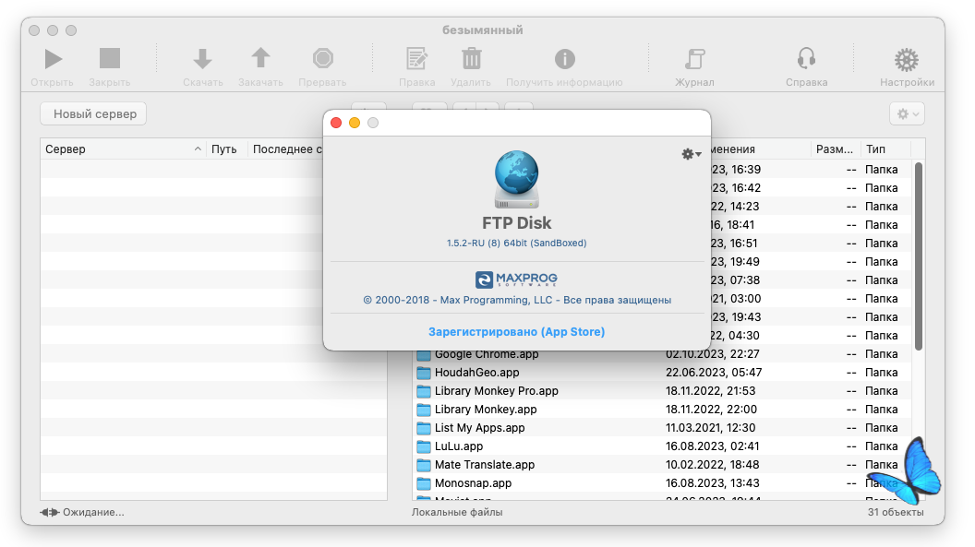Click Зарегистрировано (App Store) link

[516, 331]
